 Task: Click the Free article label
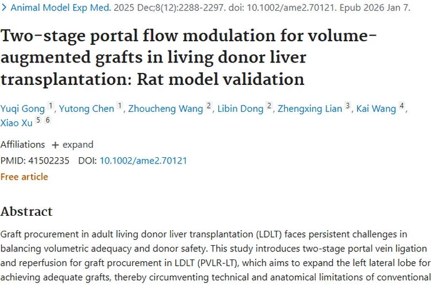[x=24, y=177]
